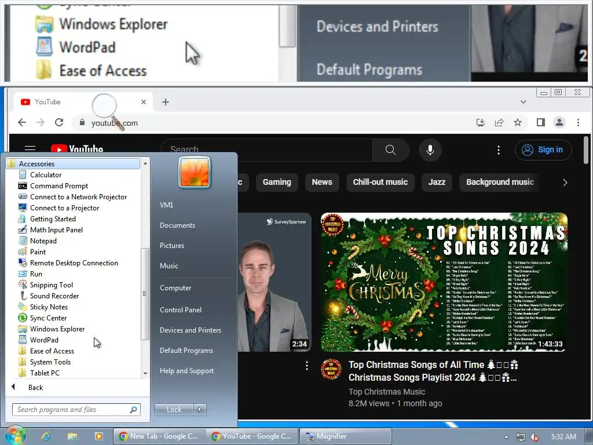Go back using Chrome back arrow

pos(22,122)
